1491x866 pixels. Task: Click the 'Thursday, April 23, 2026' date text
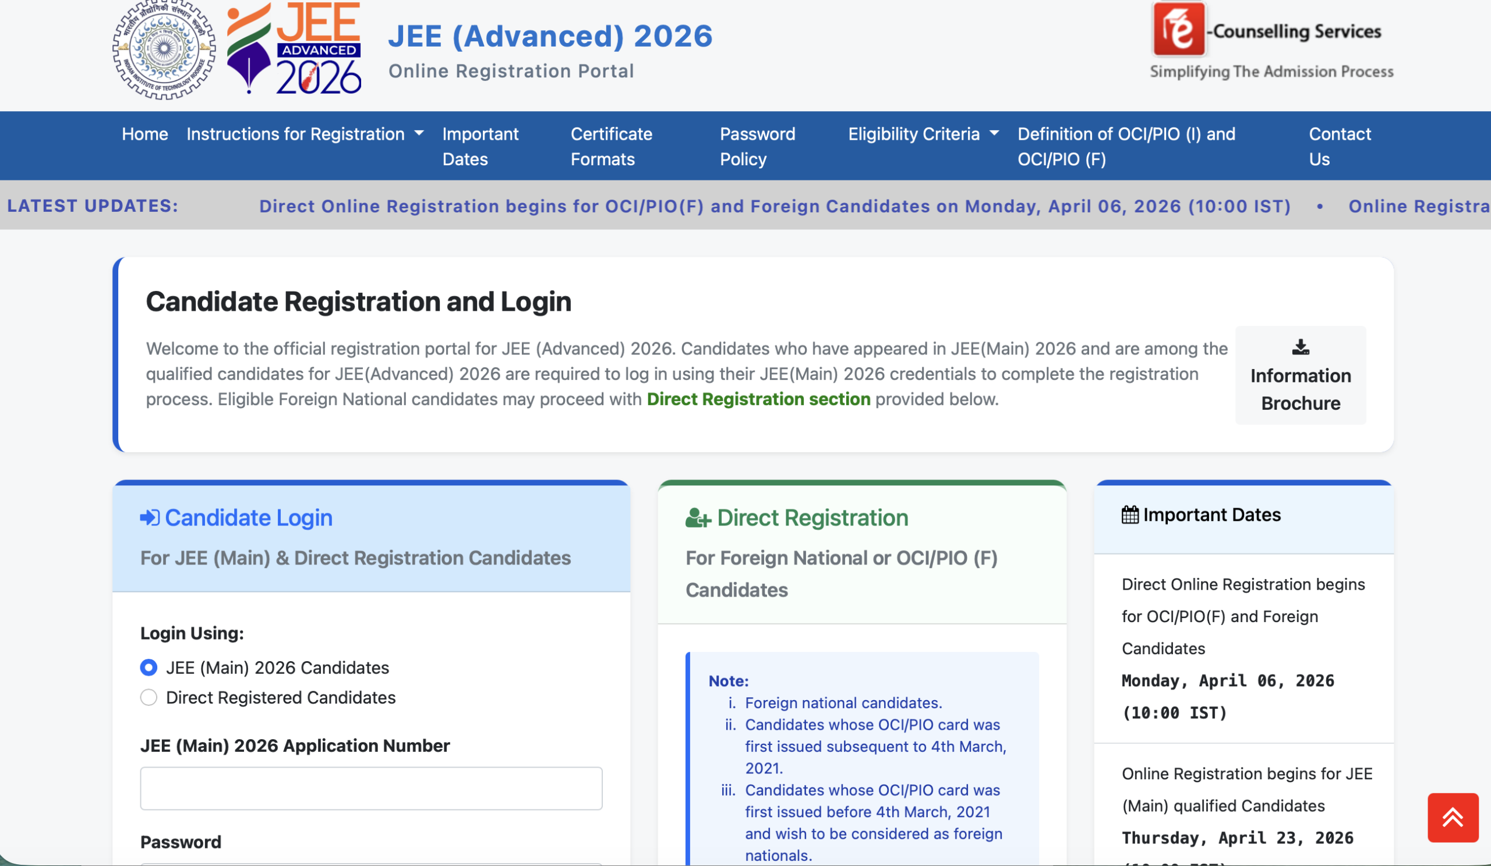pyautogui.click(x=1237, y=838)
